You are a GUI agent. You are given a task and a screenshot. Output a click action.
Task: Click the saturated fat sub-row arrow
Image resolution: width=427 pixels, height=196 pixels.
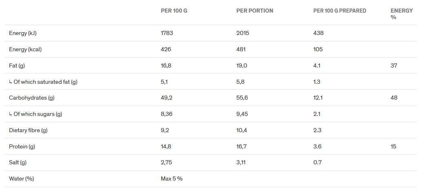(x=11, y=82)
